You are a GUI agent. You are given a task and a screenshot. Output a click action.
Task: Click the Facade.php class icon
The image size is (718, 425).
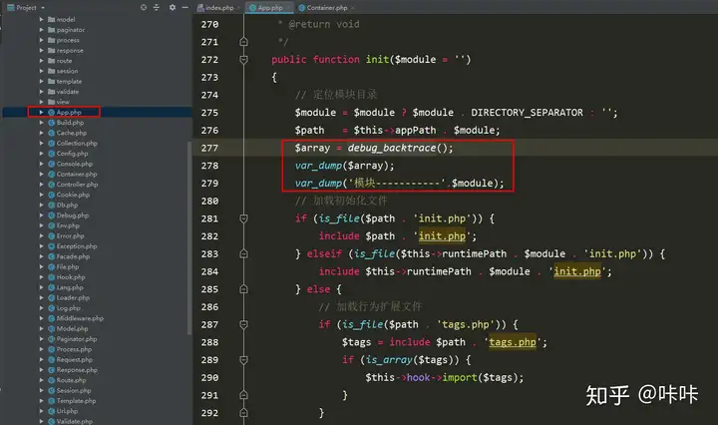51,256
